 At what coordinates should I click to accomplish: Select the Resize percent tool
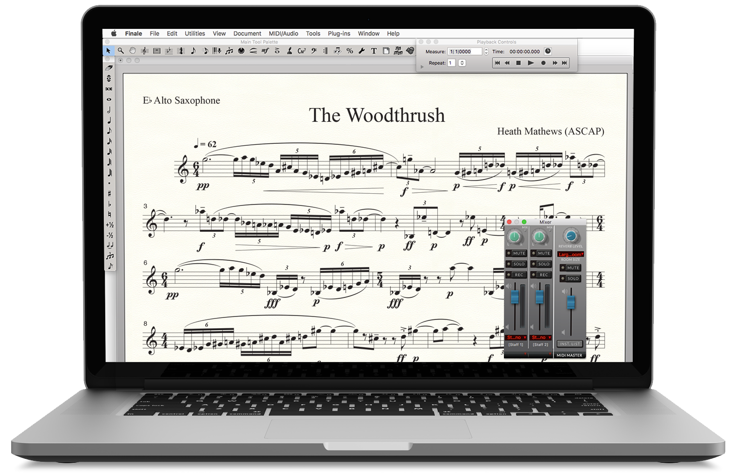[350, 51]
